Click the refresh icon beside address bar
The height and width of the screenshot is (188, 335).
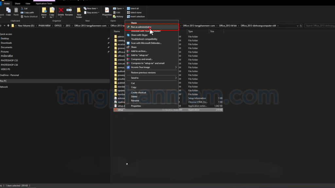[x=301, y=26]
